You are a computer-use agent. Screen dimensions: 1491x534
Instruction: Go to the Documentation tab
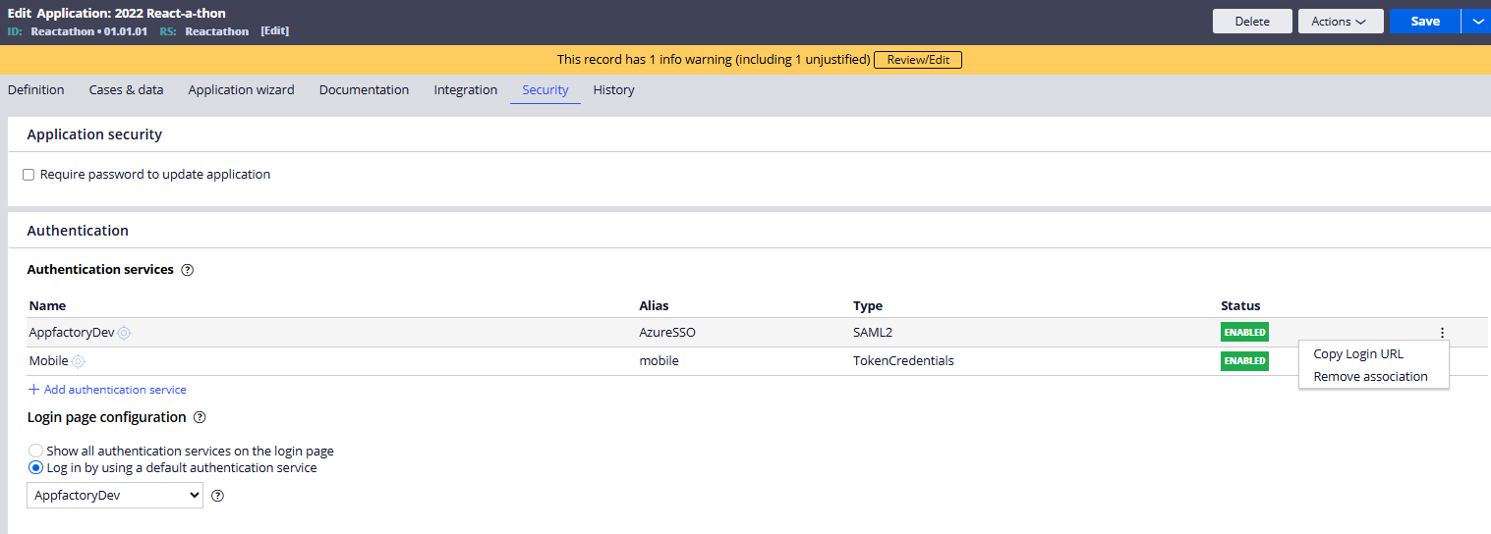pos(364,89)
